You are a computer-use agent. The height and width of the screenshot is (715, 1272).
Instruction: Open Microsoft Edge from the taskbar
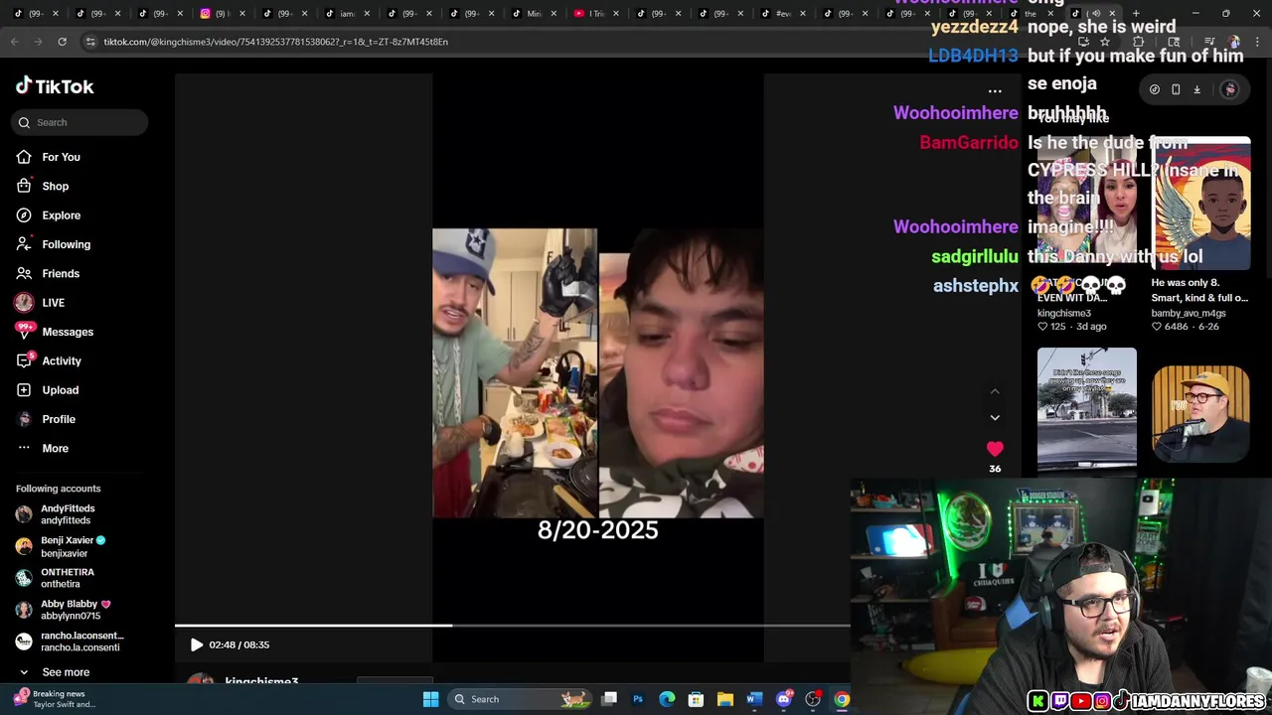(x=667, y=699)
